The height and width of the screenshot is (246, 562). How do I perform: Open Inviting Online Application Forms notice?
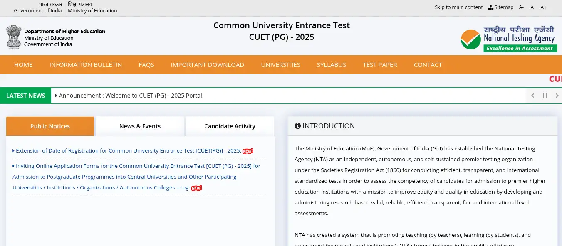tap(136, 177)
